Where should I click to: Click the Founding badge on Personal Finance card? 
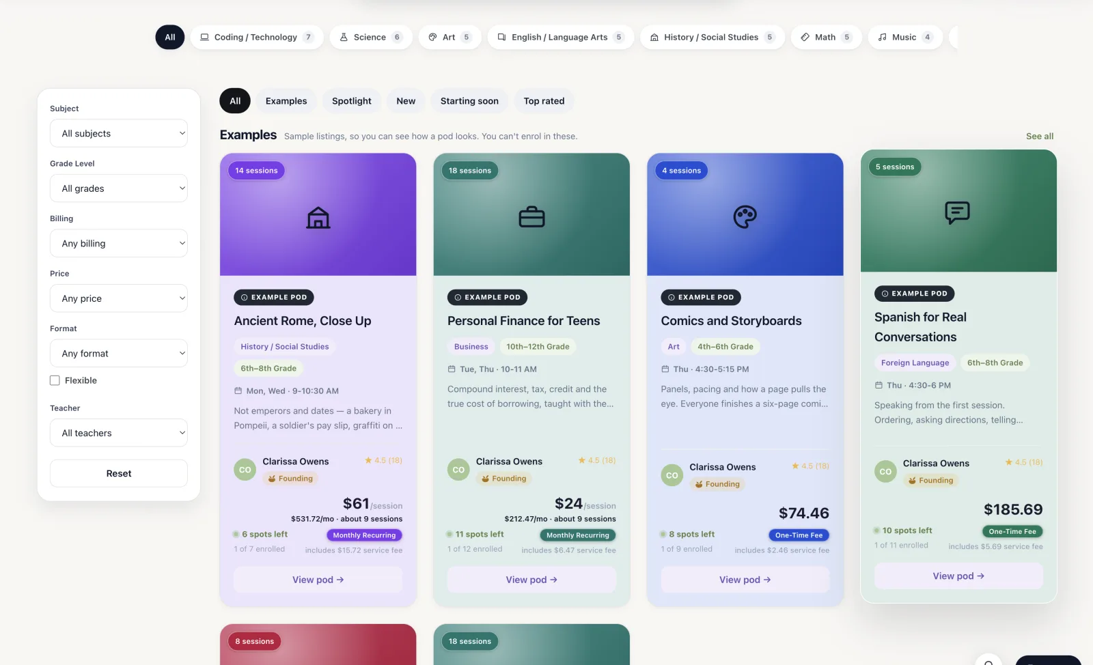click(504, 479)
